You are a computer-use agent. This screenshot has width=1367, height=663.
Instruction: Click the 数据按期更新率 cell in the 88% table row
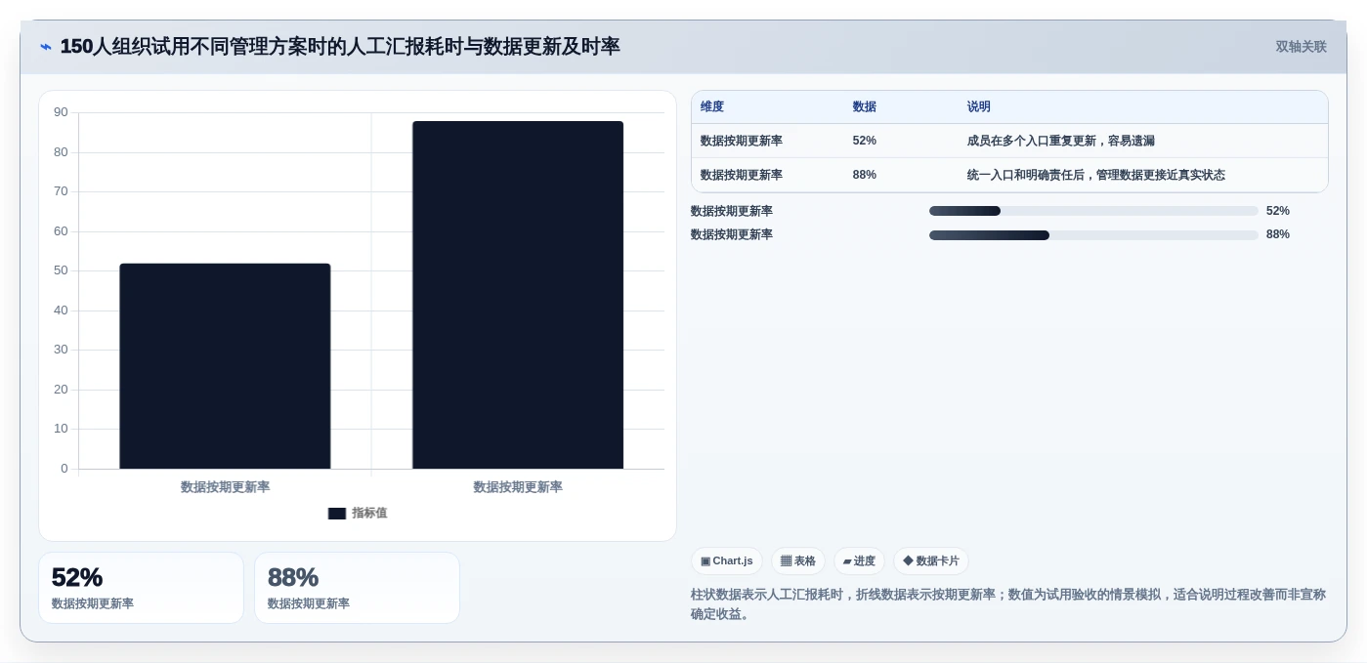tap(742, 175)
